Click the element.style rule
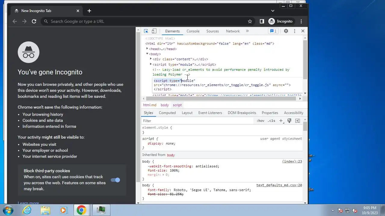The height and width of the screenshot is (216, 385). click(157, 127)
